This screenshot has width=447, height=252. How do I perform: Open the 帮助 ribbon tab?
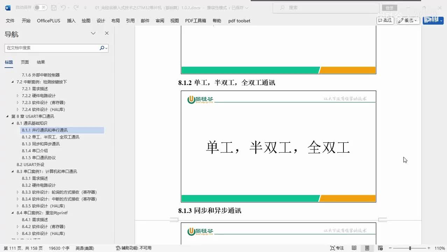[217, 21]
